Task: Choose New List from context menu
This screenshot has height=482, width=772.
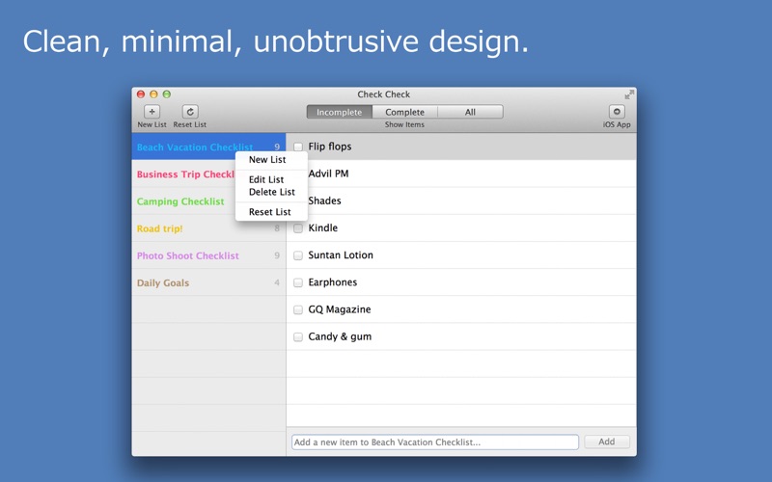Action: pyautogui.click(x=267, y=160)
